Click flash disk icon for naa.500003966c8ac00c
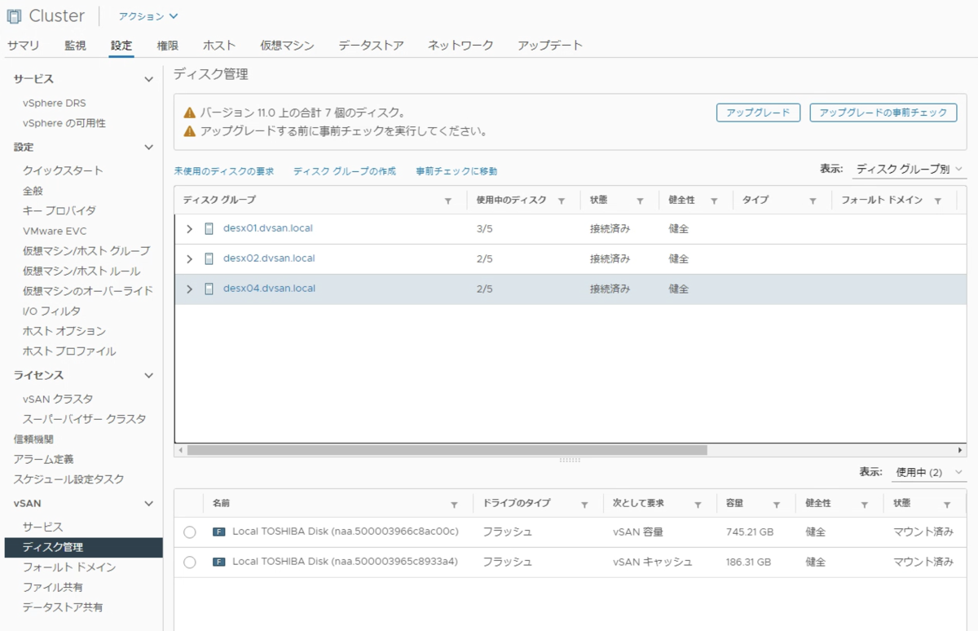Screen dimensions: 978x631 pyautogui.click(x=218, y=532)
